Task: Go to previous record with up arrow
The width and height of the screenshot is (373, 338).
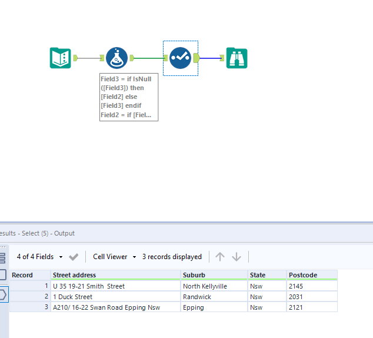Action: 220,257
